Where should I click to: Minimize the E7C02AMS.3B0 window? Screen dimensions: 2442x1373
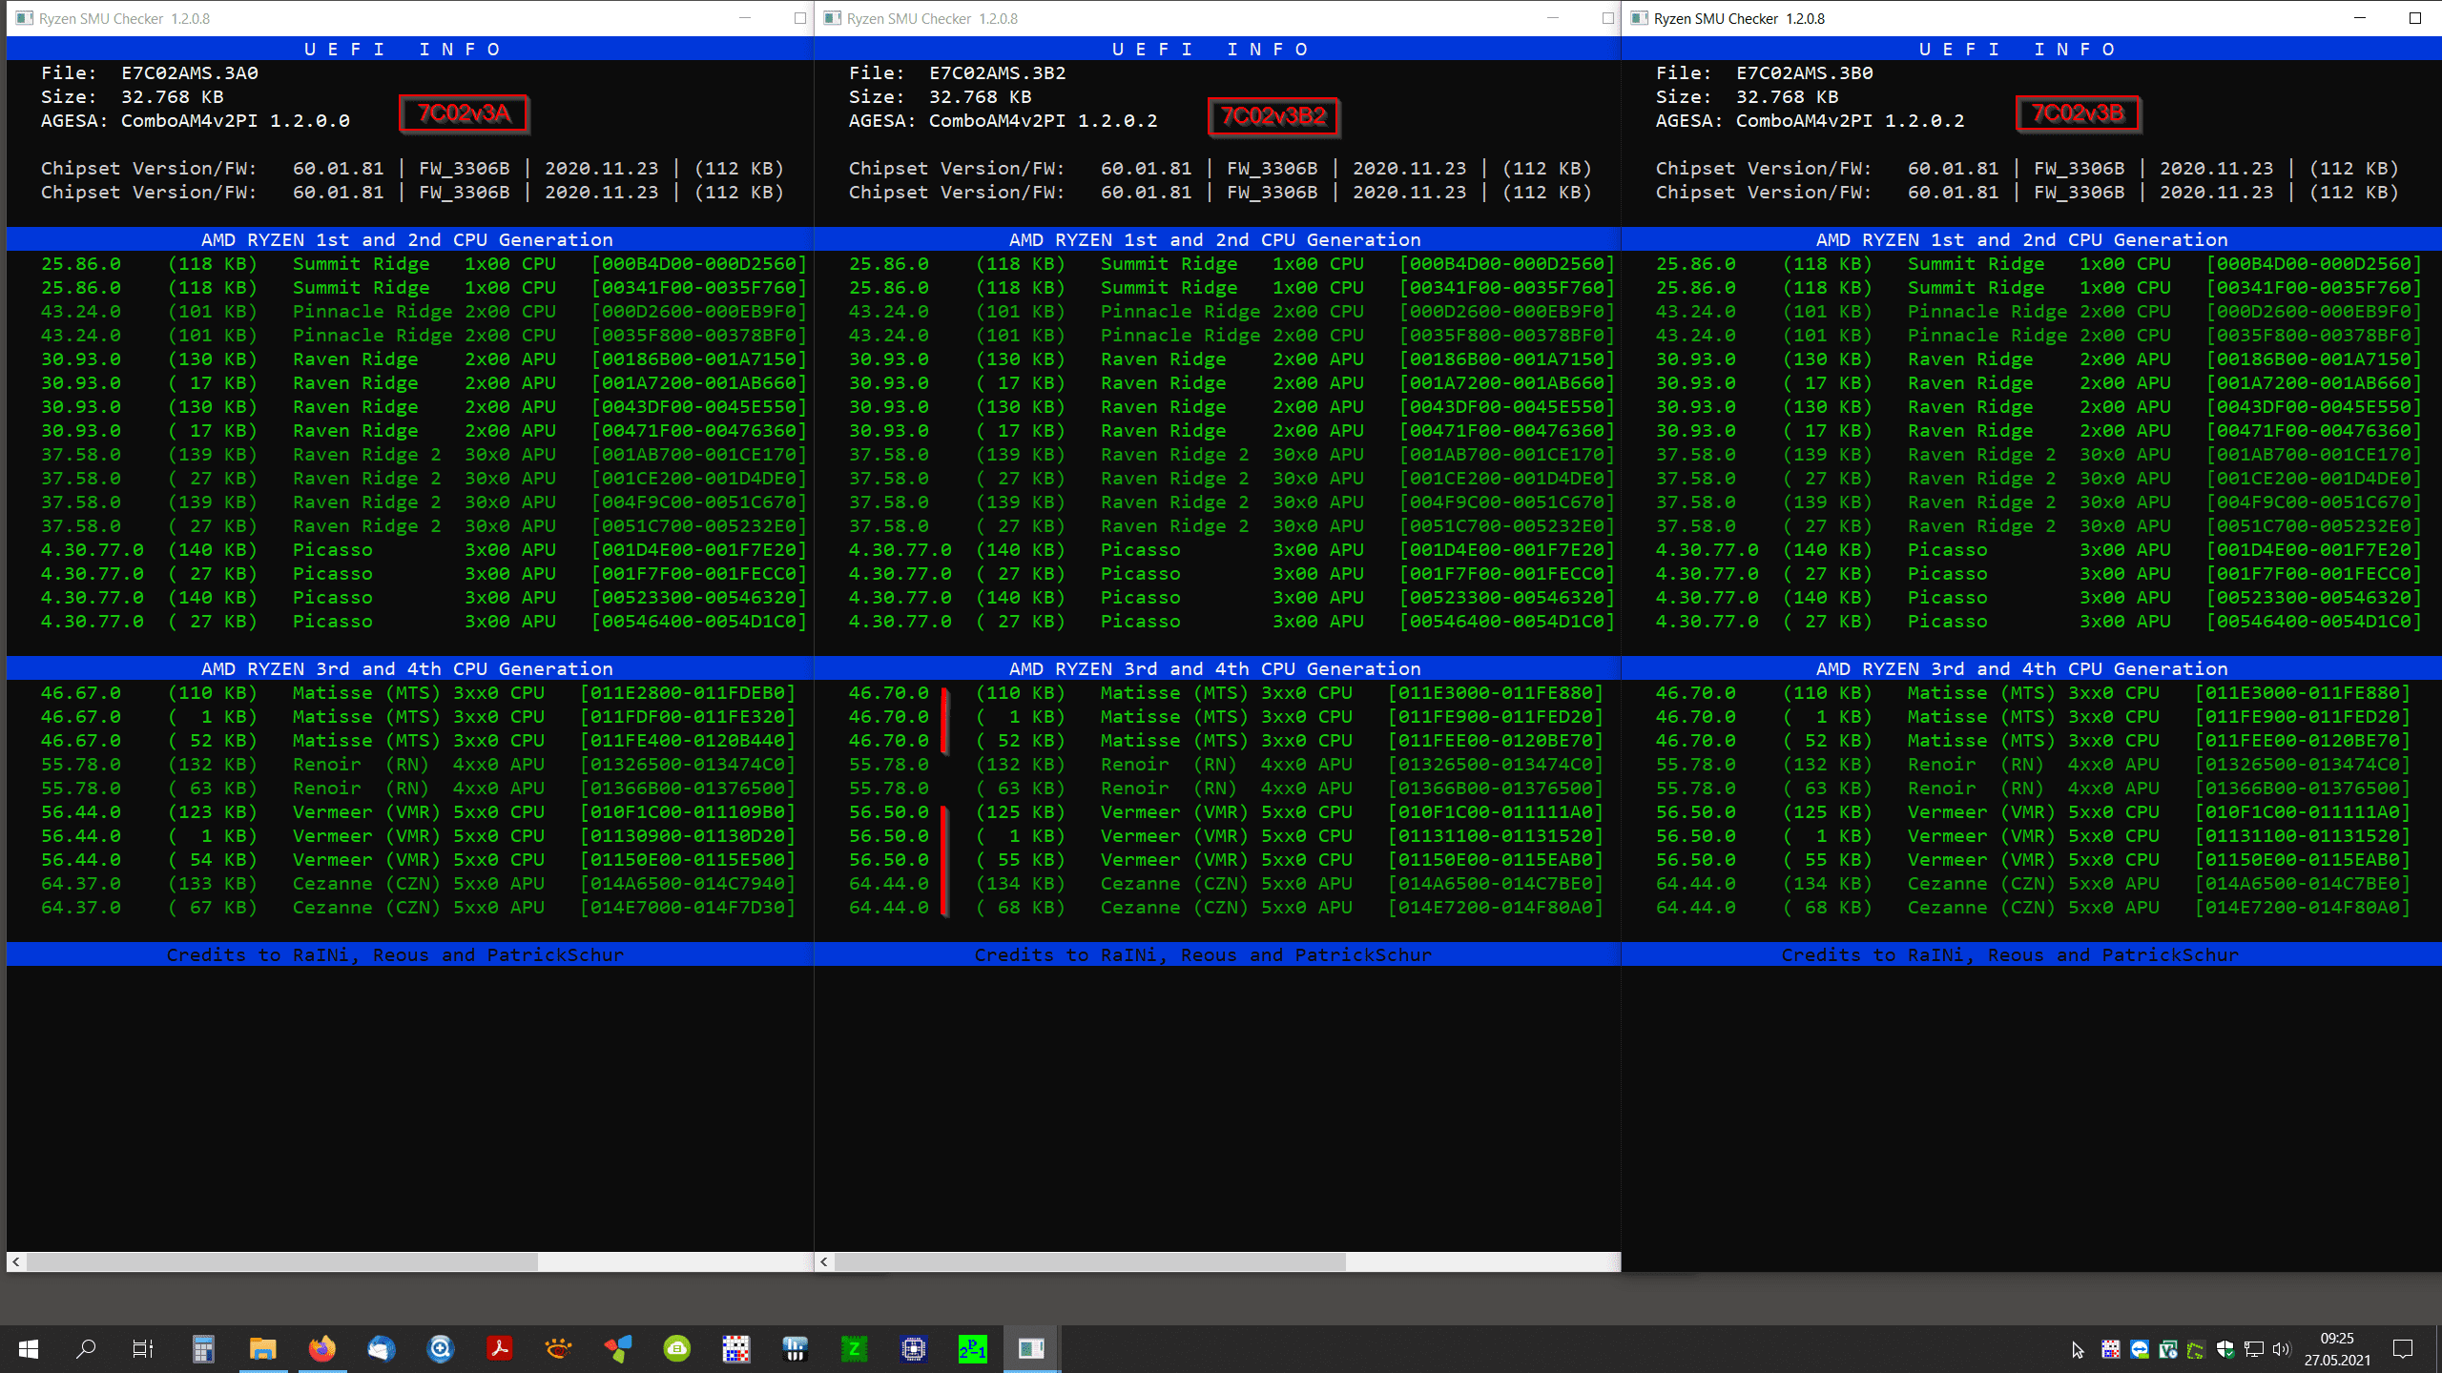click(2360, 18)
